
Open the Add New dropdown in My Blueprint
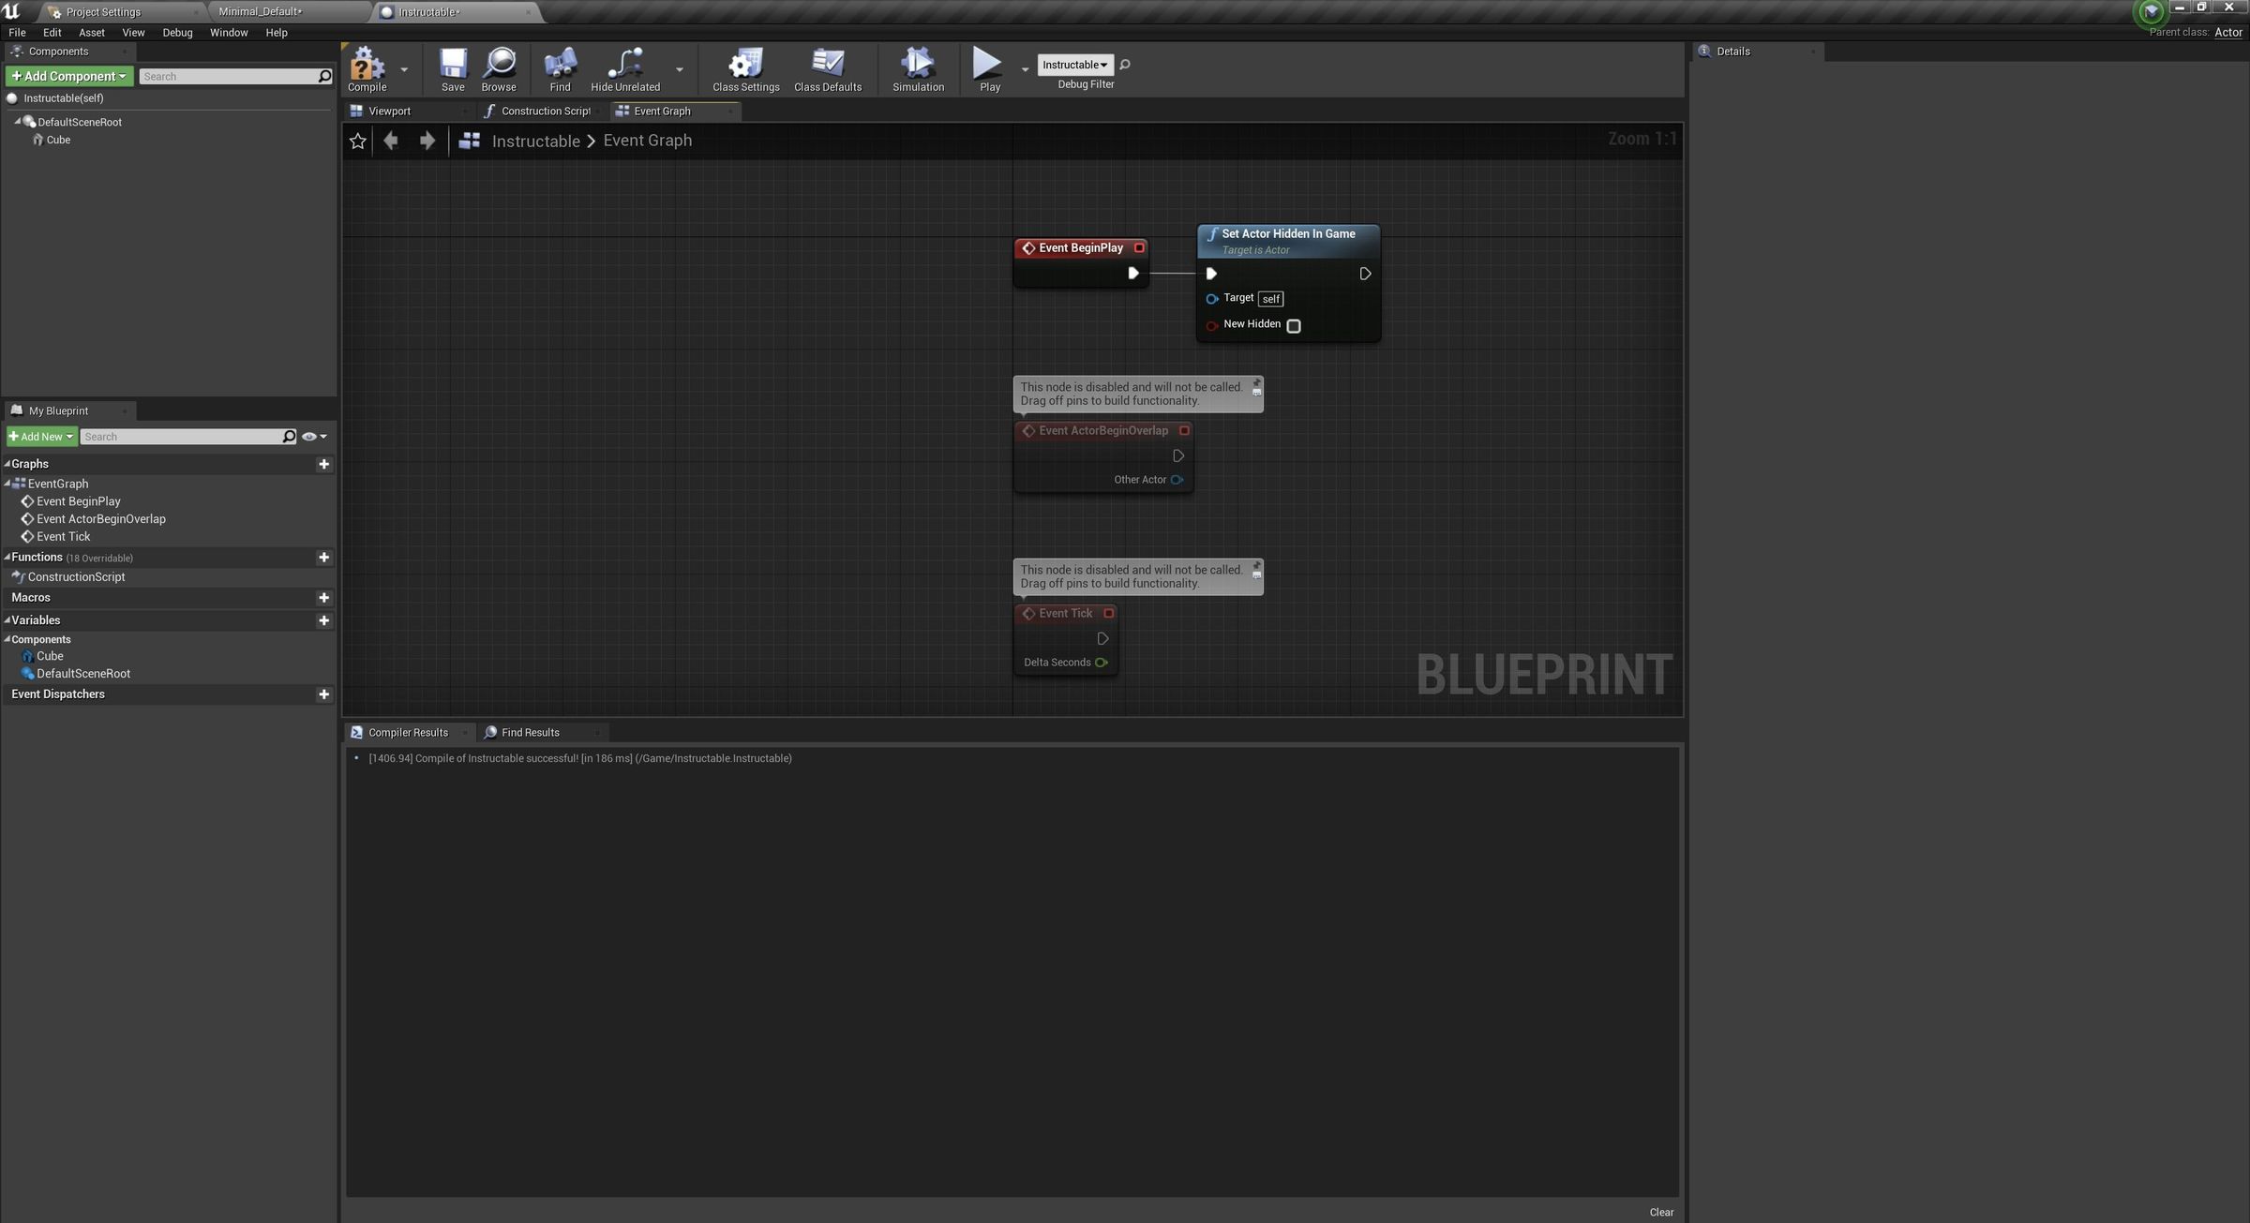coord(41,436)
